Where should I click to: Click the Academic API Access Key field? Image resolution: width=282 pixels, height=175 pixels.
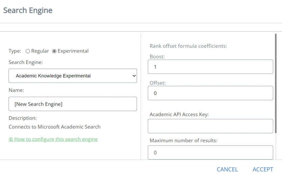[210, 126]
